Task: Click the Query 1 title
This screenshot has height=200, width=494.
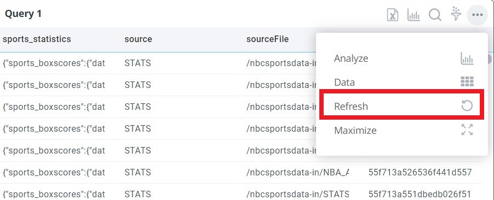Action: 23,14
